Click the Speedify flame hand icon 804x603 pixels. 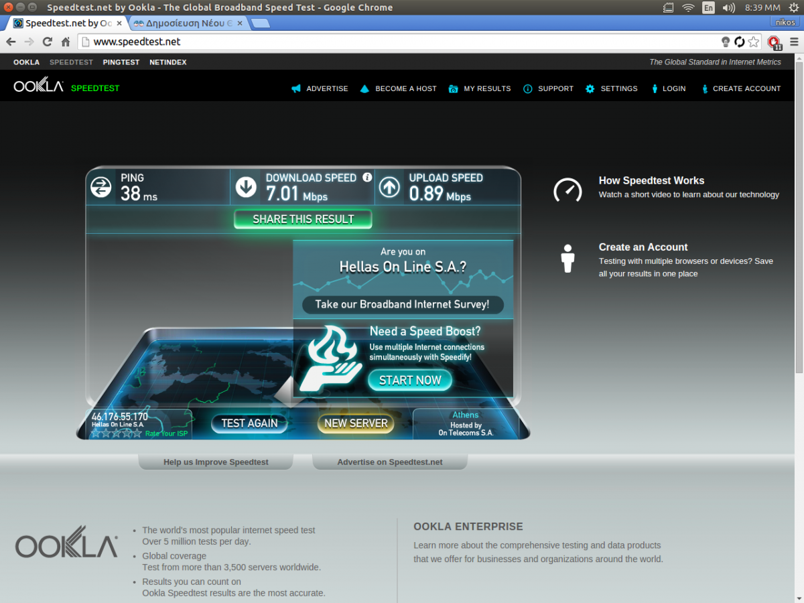(330, 358)
